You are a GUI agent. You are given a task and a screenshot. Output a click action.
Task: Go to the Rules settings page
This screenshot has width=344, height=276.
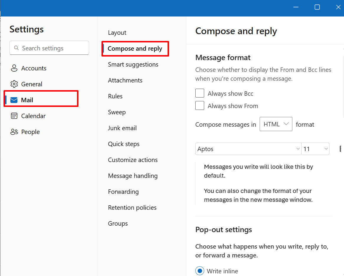pyautogui.click(x=115, y=96)
